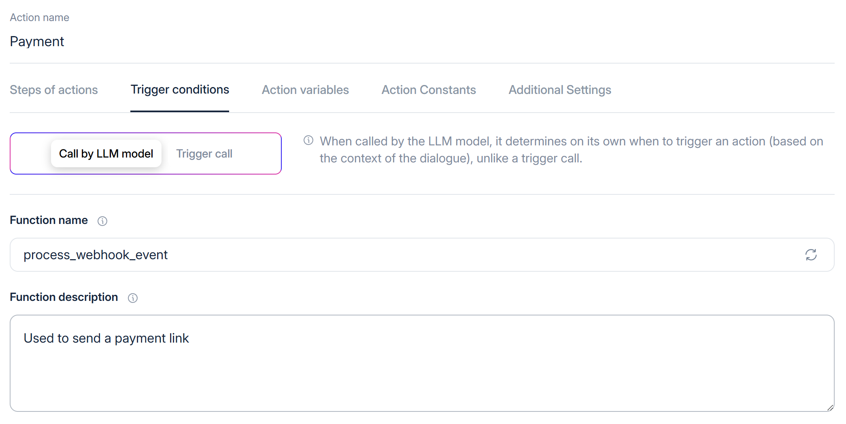
Task: Switch to the Action Constants tab
Action: pyautogui.click(x=429, y=90)
